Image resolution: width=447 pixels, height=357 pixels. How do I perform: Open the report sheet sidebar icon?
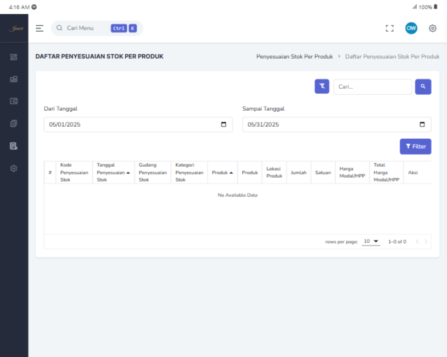(x=14, y=146)
